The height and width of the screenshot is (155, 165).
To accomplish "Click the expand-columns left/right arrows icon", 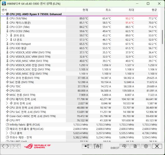I will click(5, 146).
